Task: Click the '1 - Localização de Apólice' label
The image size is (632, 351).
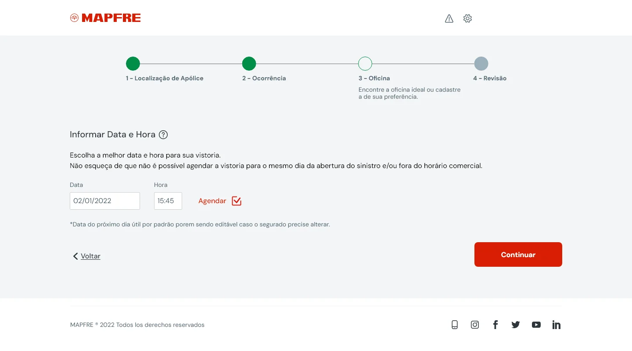Action: coord(165,78)
